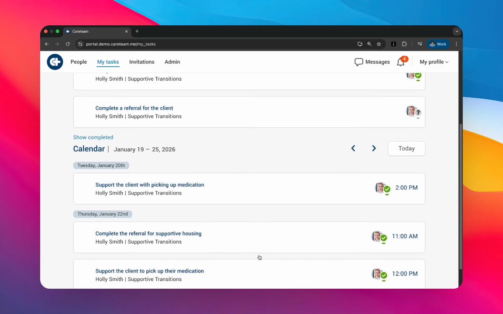Click the address bar URL field
The image size is (503, 314).
(218, 44)
